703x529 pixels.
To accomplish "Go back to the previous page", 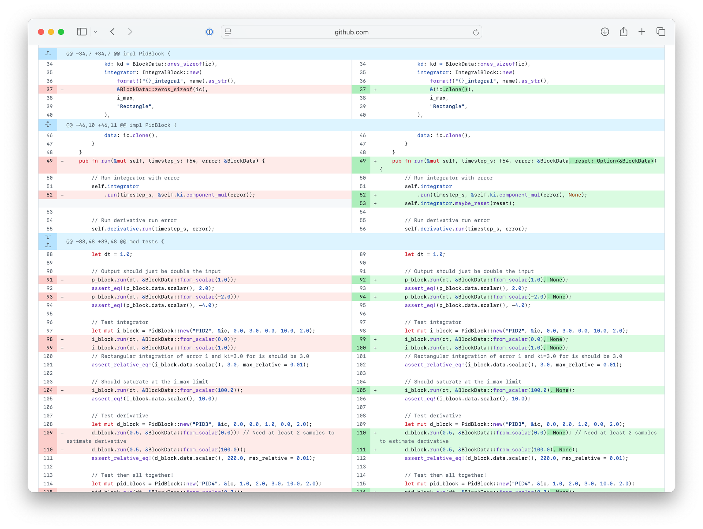I will pyautogui.click(x=112, y=32).
